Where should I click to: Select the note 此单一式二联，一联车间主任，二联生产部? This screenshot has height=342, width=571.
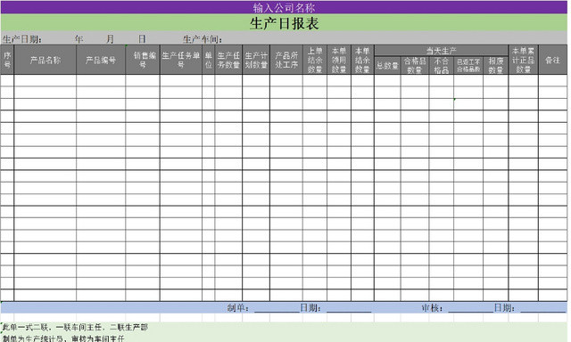click(x=75, y=327)
